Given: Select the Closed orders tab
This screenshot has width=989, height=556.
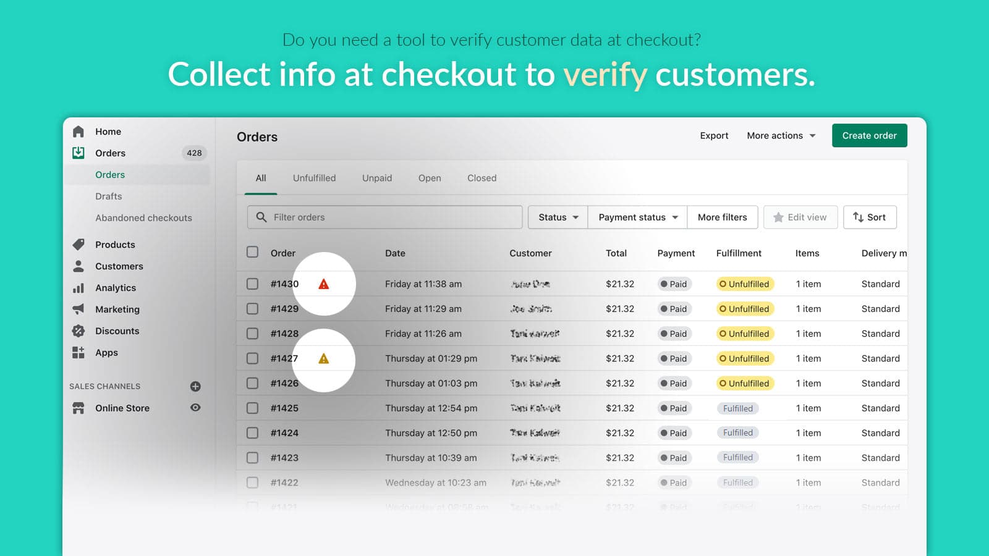Looking at the screenshot, I should click(481, 178).
